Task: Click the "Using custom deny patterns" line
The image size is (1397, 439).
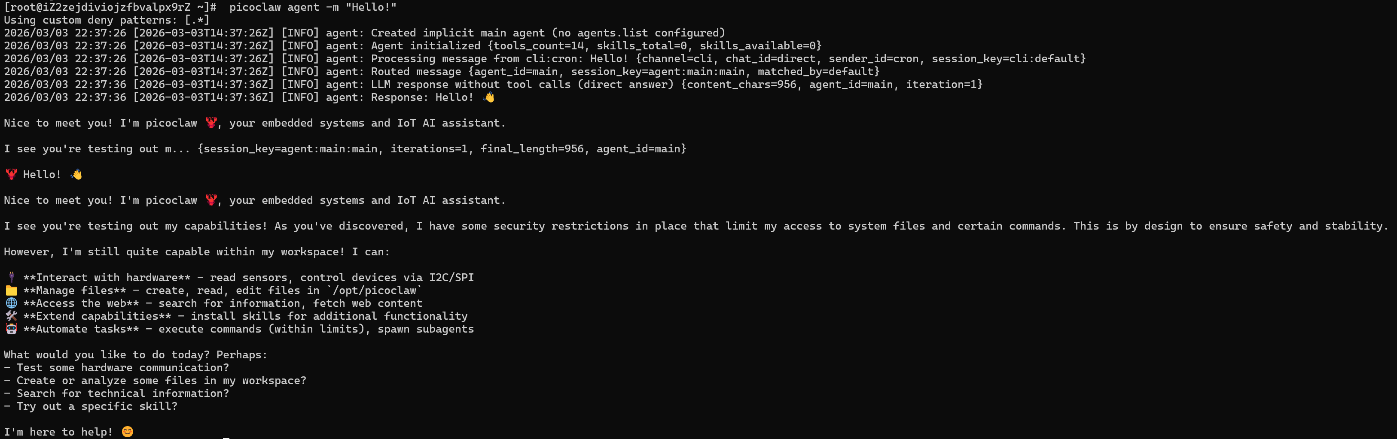Action: 106,20
